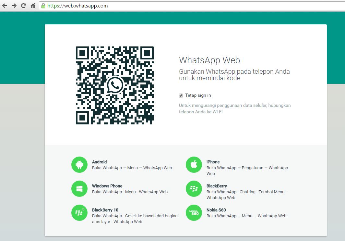This screenshot has height=241, width=345.
Task: Click the Android heading text
Action: [100, 162]
